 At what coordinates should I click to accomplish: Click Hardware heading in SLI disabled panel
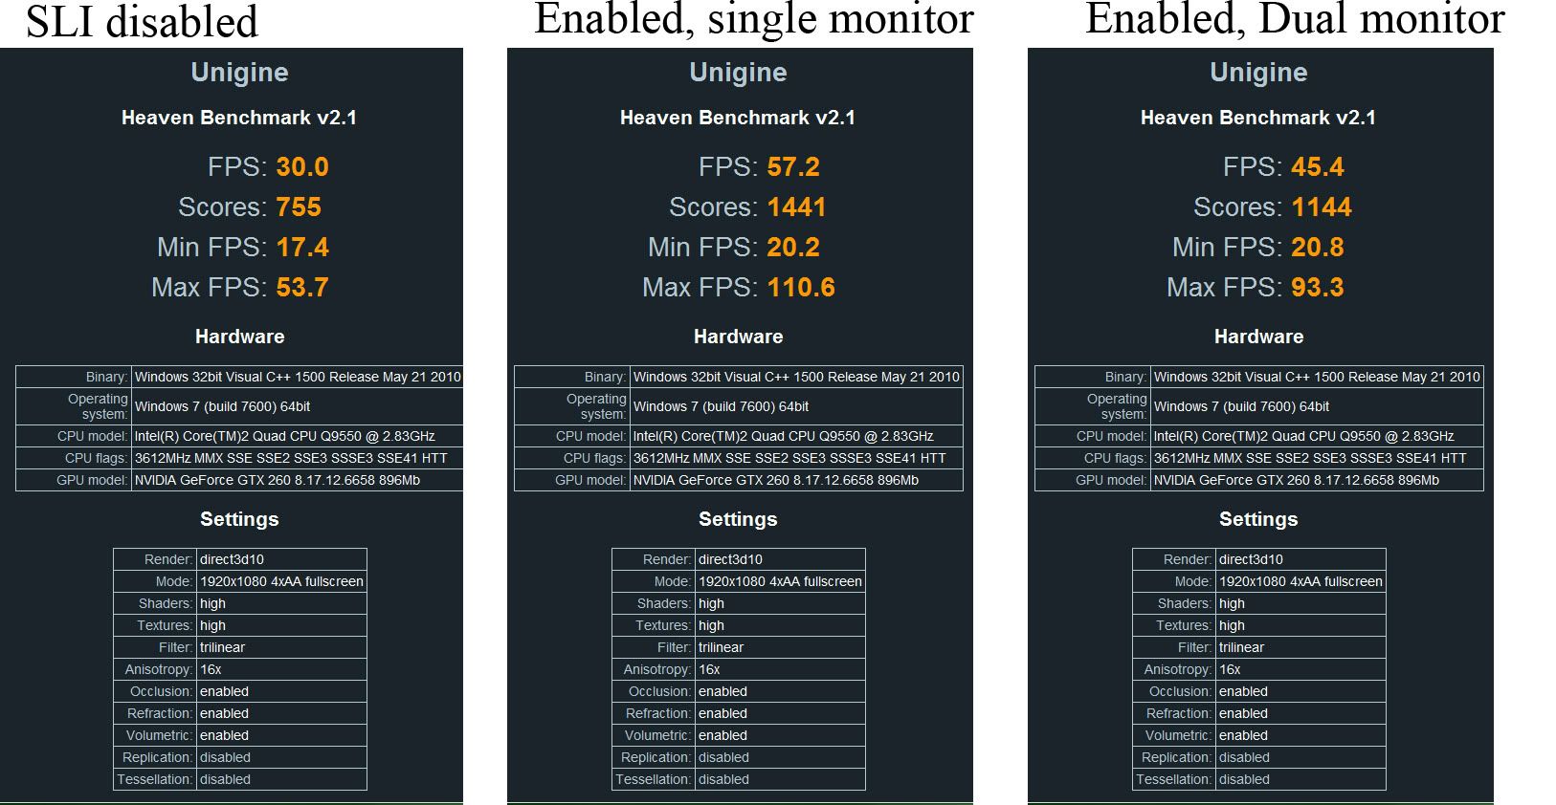(x=239, y=337)
